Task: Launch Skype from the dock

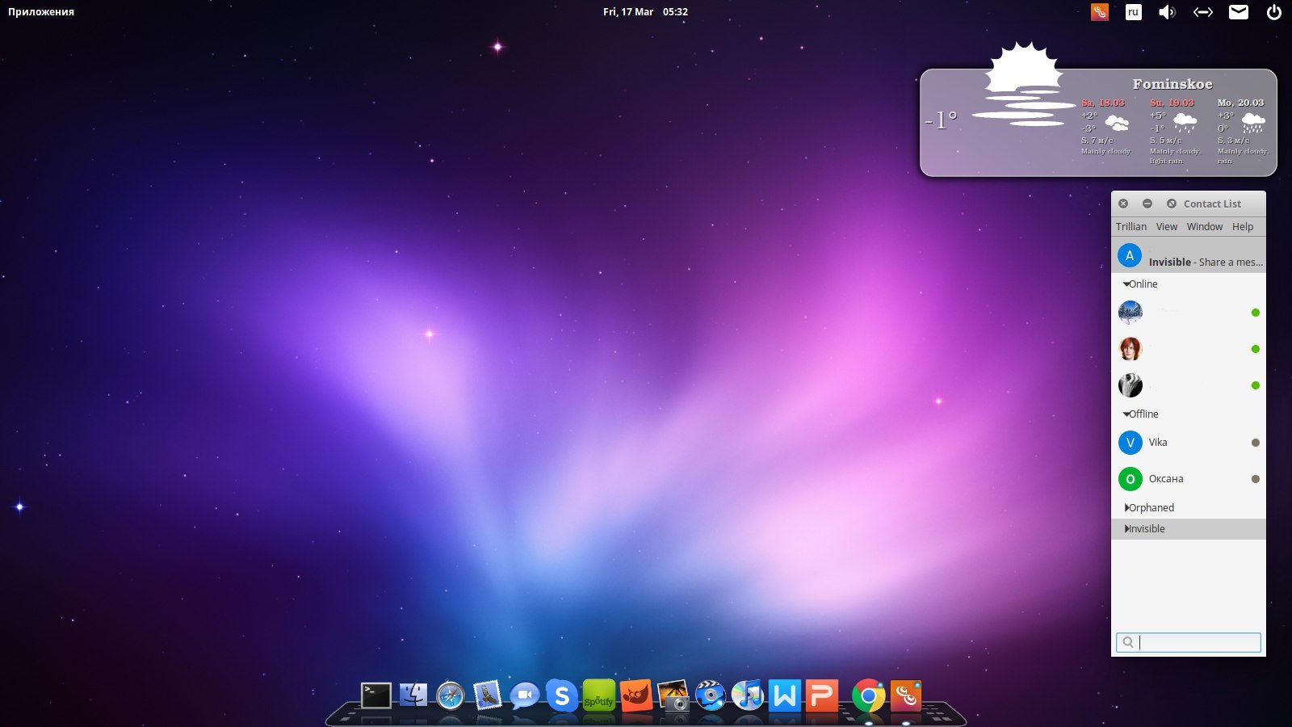Action: tap(561, 695)
